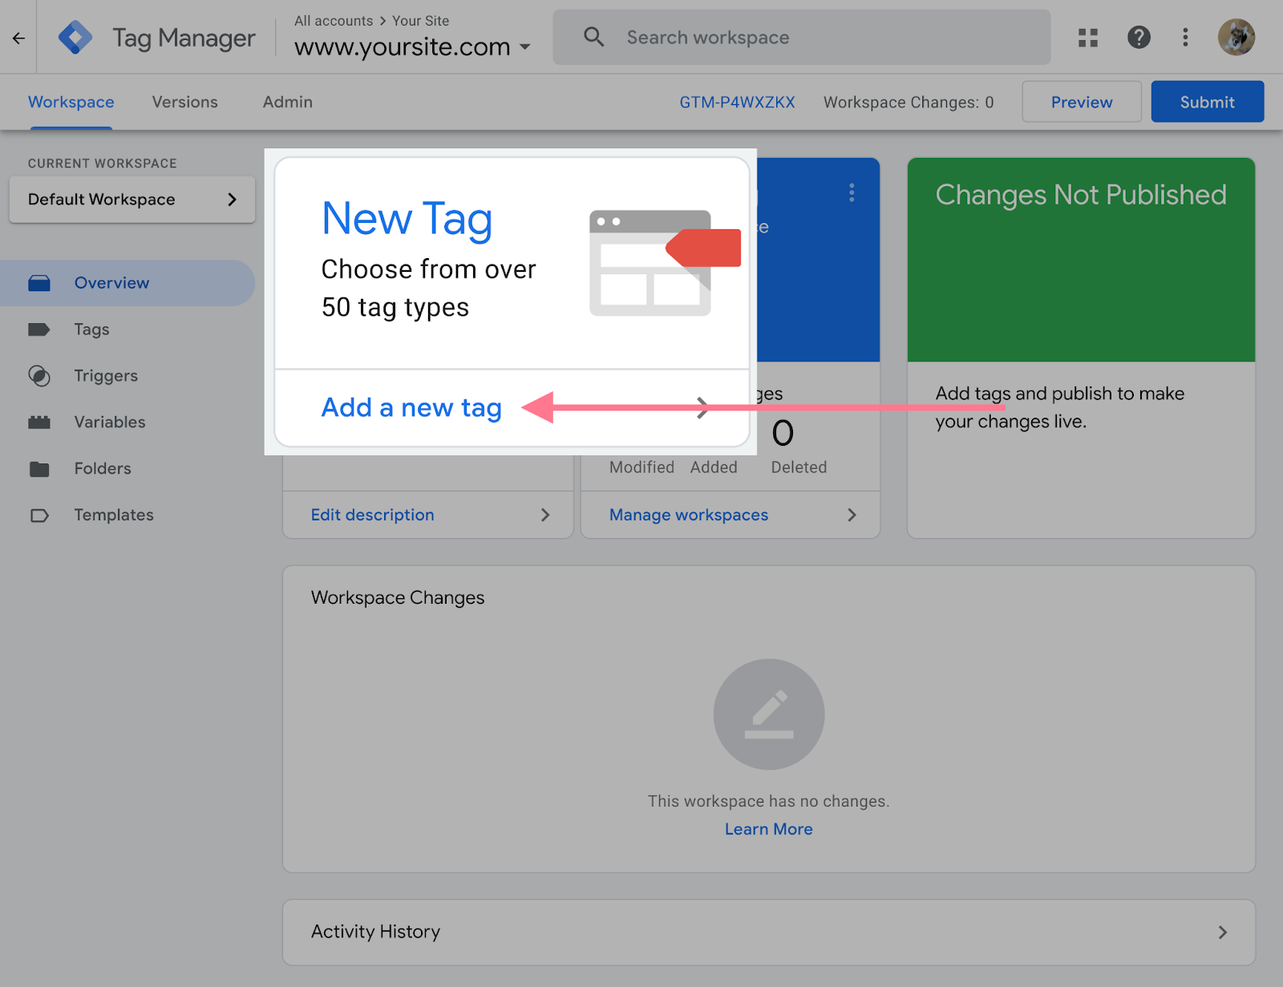
Task: Click the Search workspace field
Action: click(x=802, y=37)
